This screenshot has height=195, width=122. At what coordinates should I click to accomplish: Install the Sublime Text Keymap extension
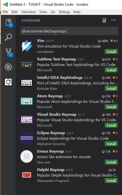[x=111, y=70]
